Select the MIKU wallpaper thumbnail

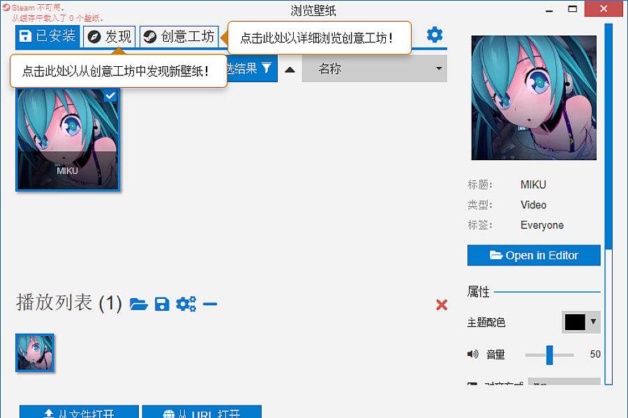[68, 139]
